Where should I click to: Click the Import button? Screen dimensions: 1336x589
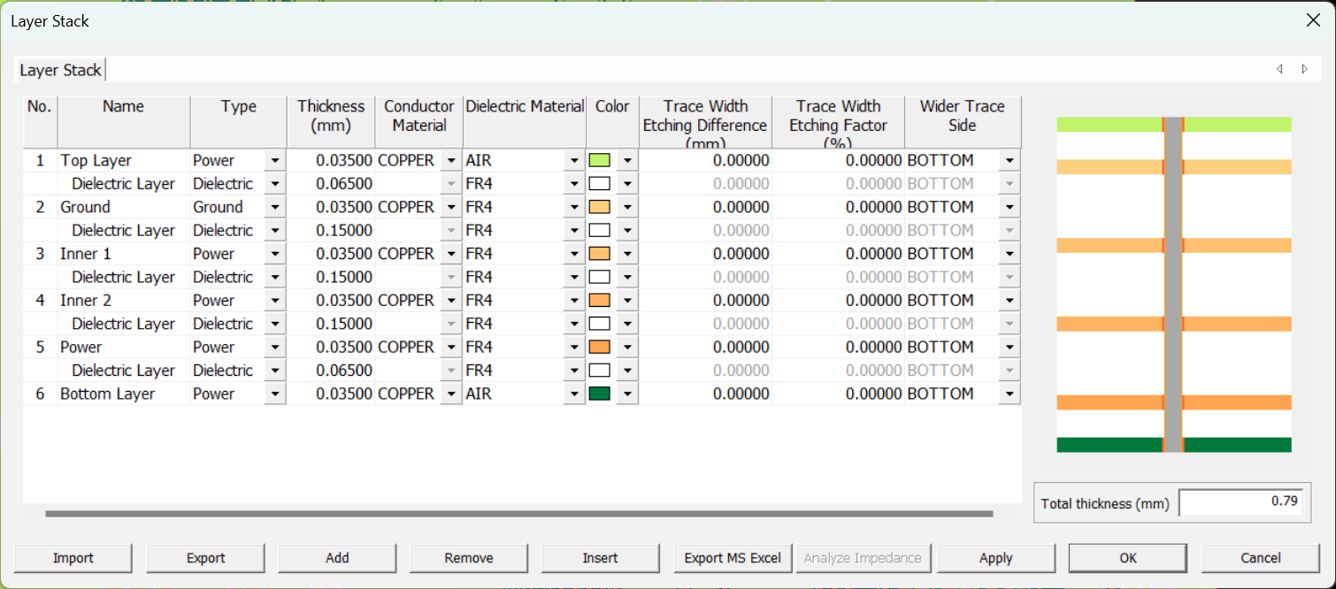73,558
